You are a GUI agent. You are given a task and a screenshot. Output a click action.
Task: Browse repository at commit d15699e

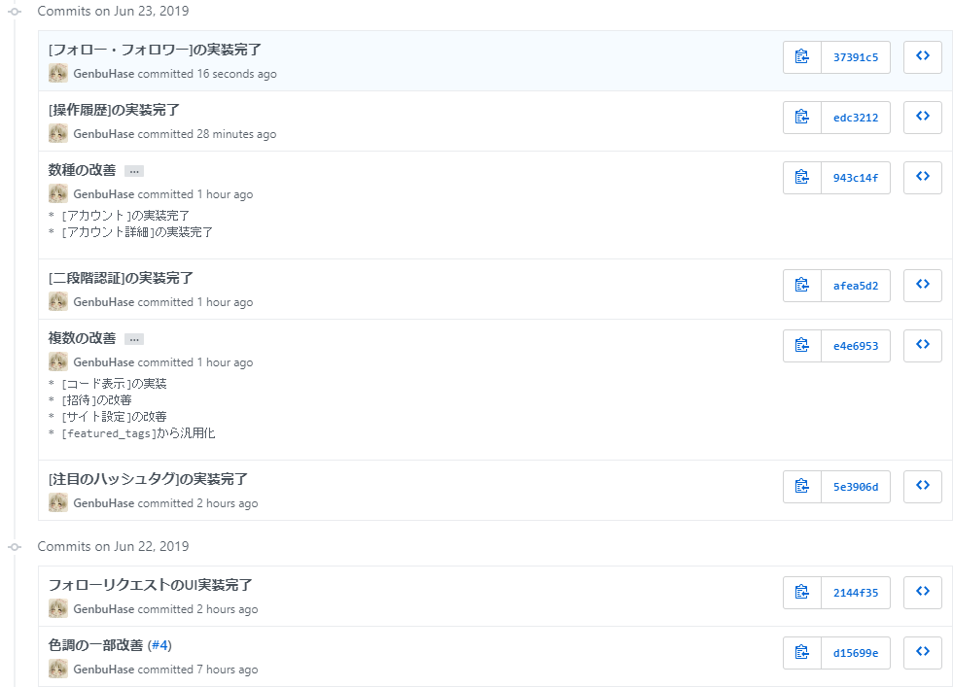pyautogui.click(x=923, y=652)
